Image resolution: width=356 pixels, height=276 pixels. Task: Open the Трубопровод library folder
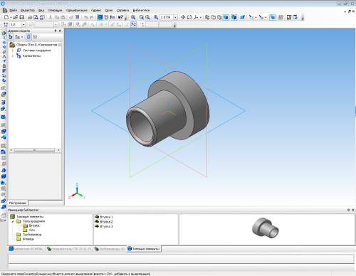(x=32, y=235)
